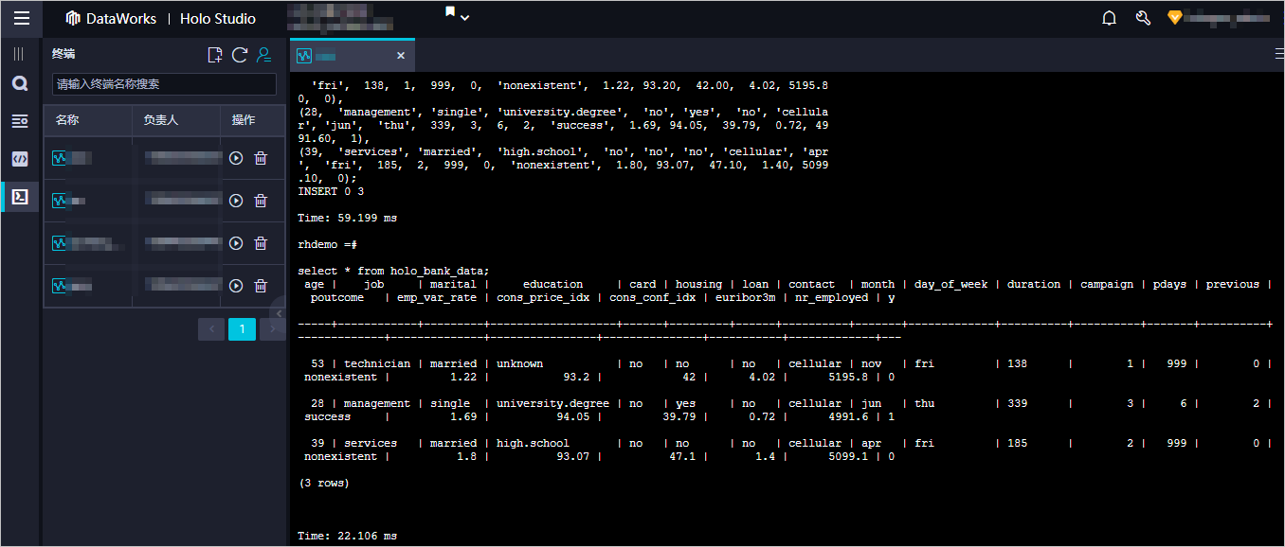Delete the fourth terminal in the list
1285x547 pixels.
coord(261,286)
